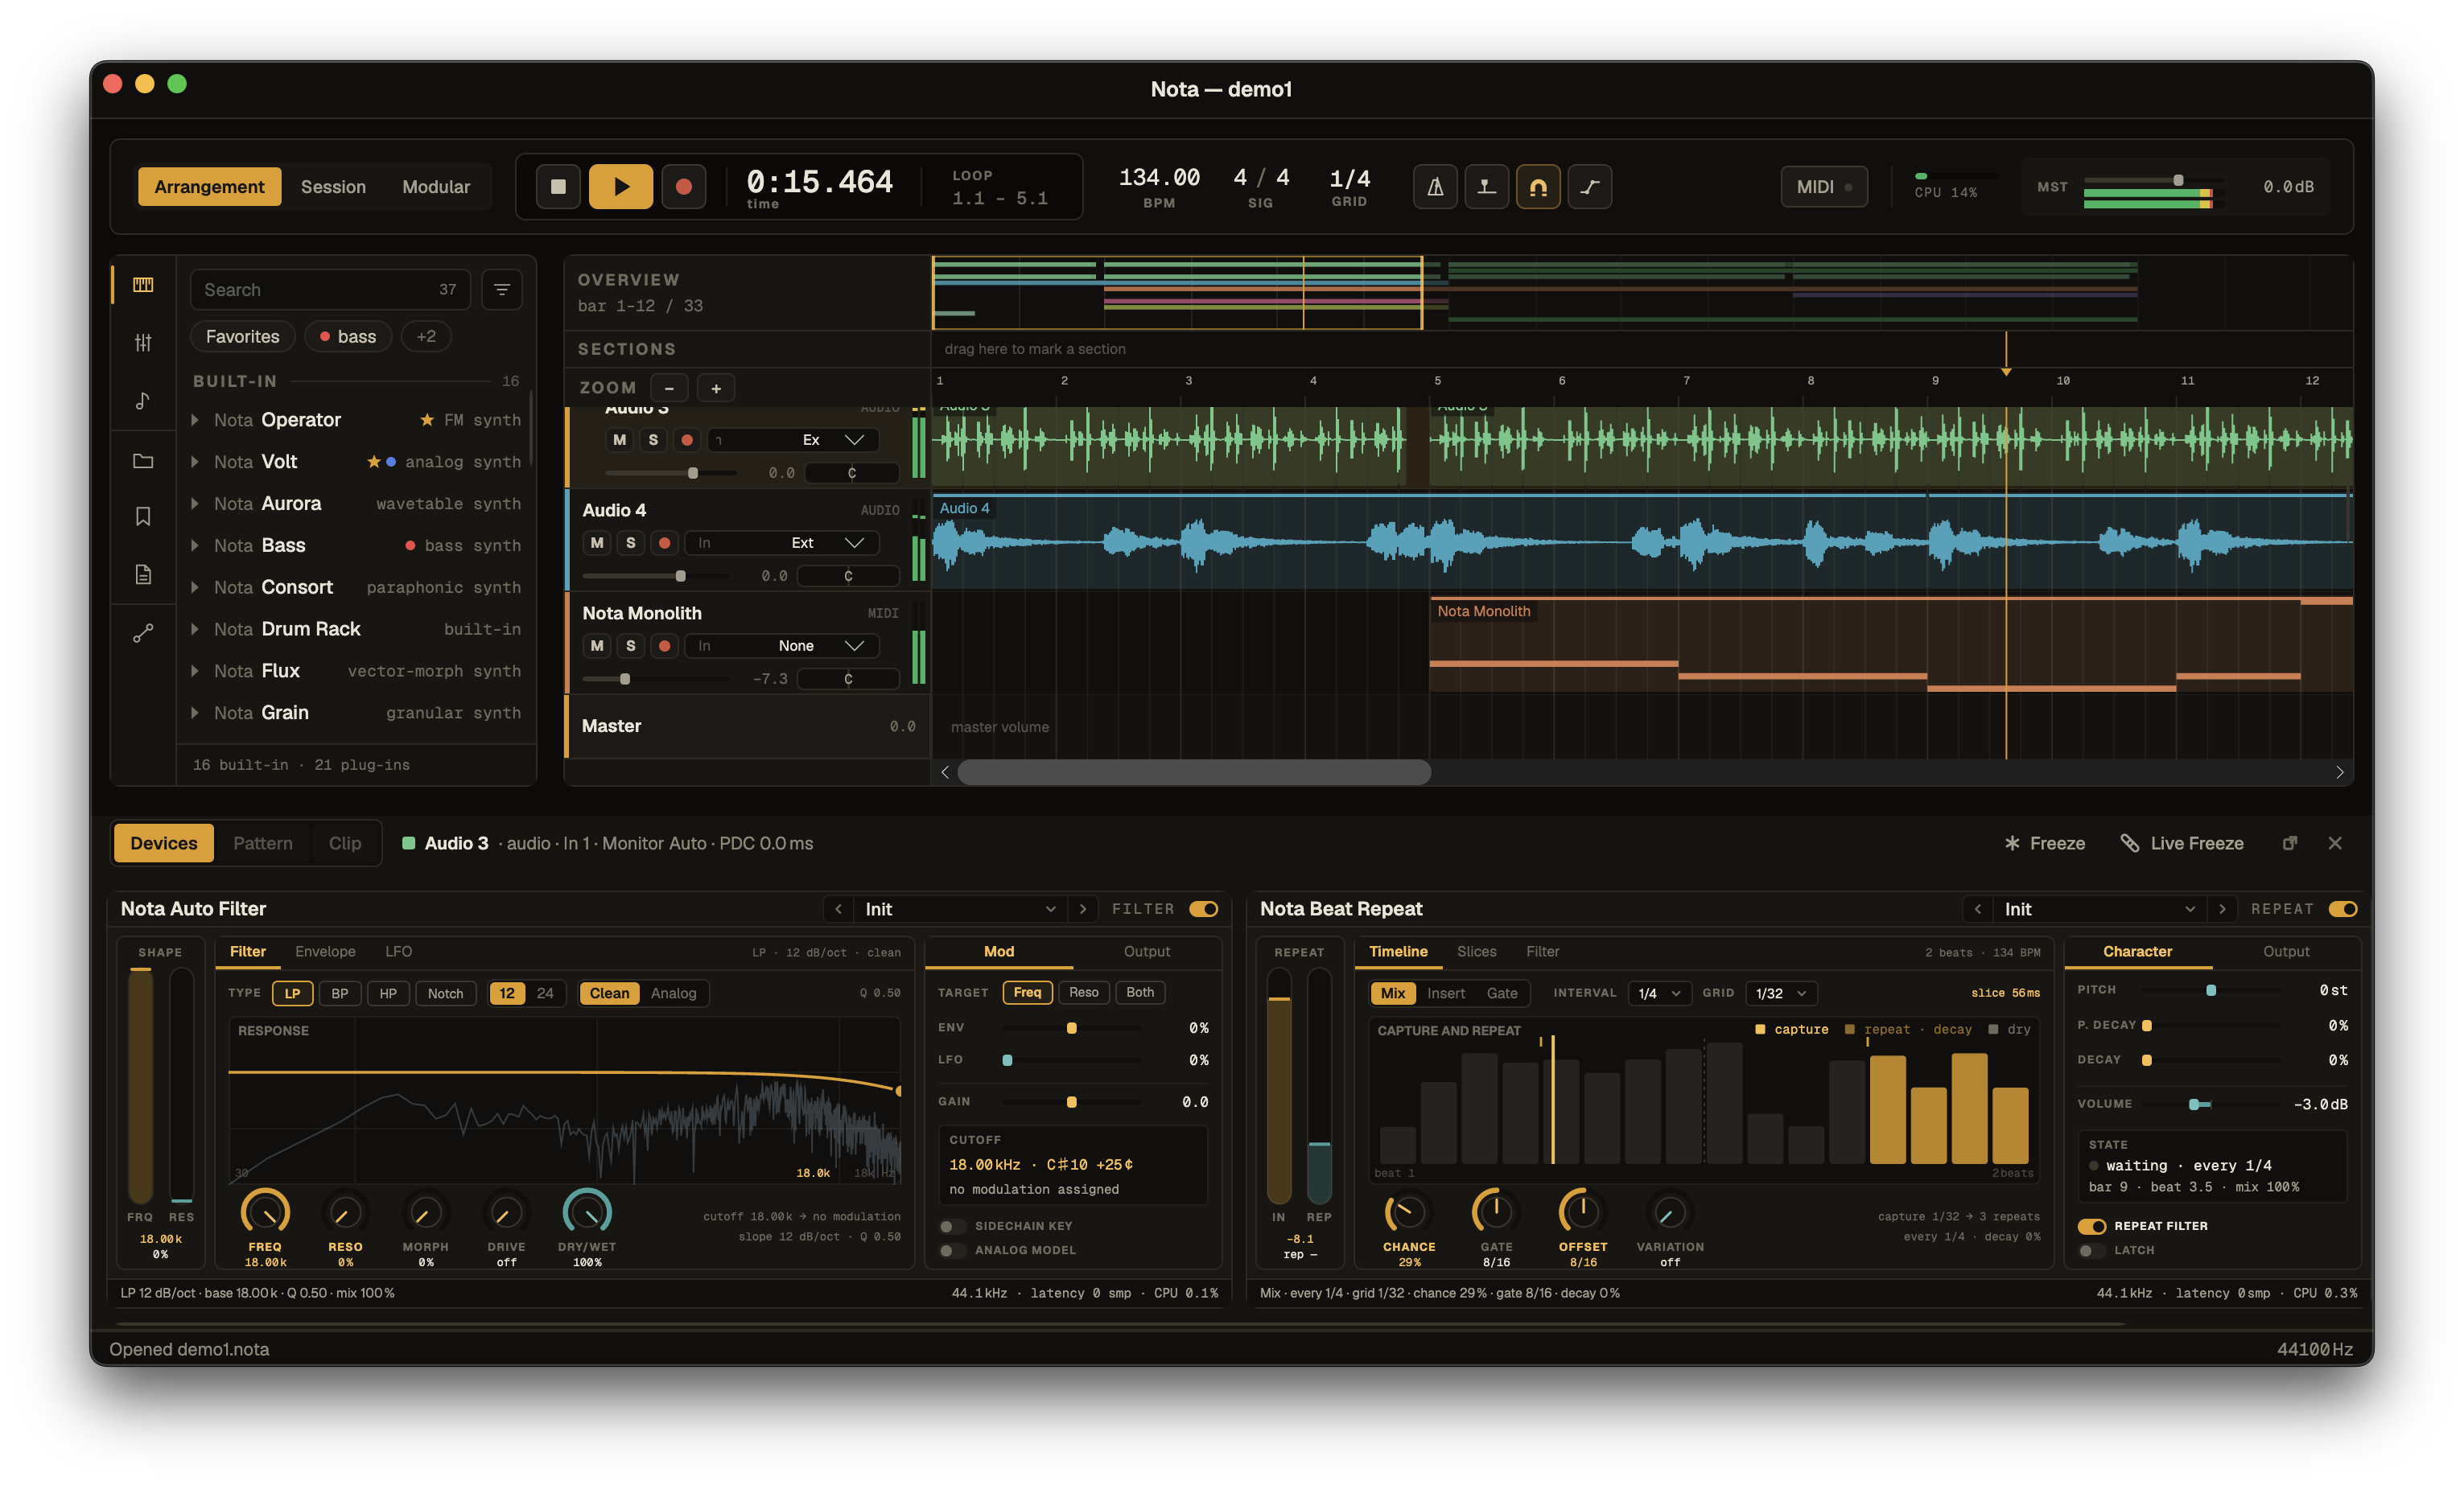Image resolution: width=2464 pixels, height=1485 pixels.
Task: Go to next Beat Repeat preset
Action: pos(2222,909)
